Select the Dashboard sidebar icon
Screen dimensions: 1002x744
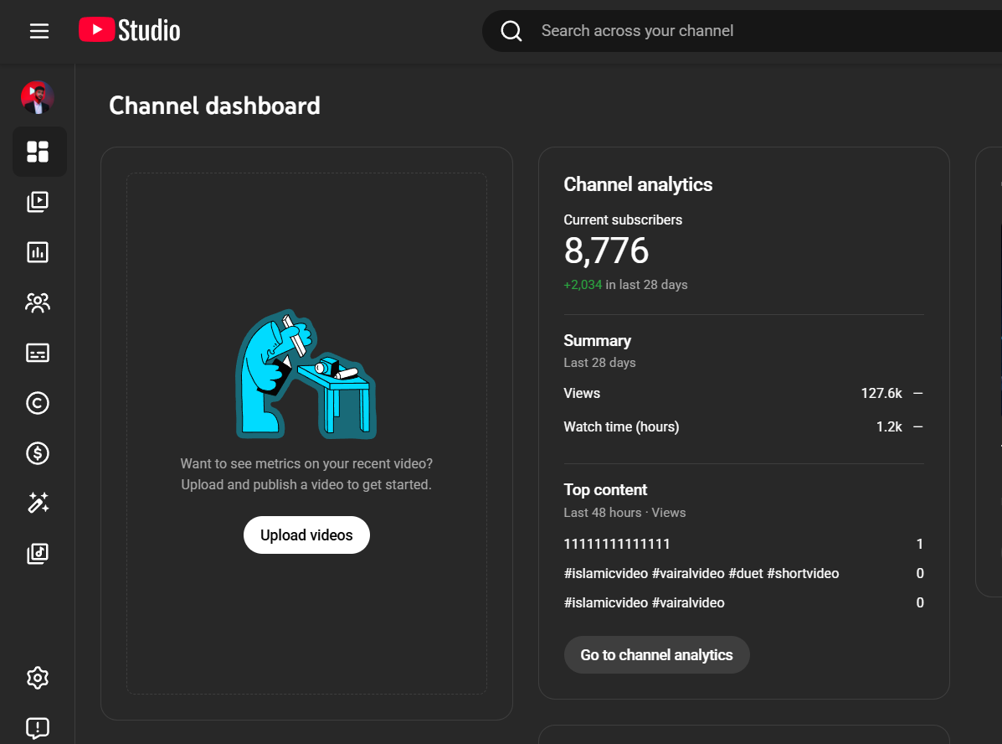[39, 152]
